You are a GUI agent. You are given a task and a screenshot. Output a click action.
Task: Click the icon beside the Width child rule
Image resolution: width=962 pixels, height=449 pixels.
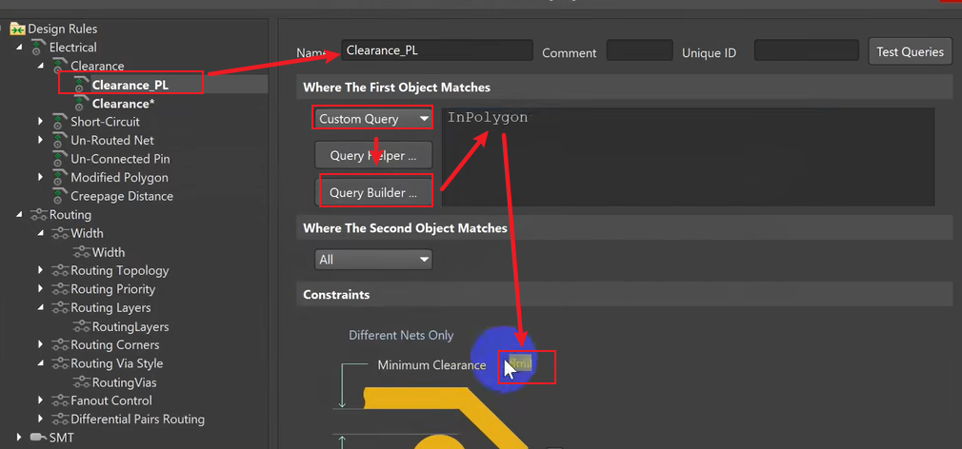tap(82, 252)
